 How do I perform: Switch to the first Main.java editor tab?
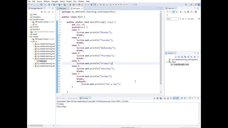63,9
